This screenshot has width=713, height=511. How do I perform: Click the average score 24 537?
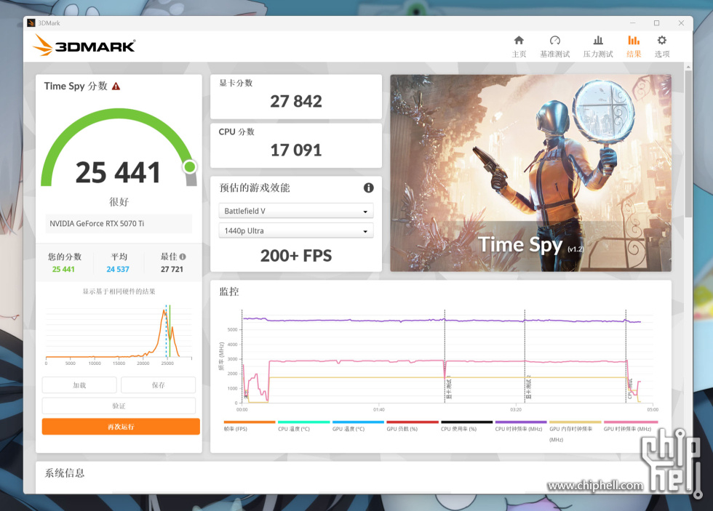coord(118,270)
